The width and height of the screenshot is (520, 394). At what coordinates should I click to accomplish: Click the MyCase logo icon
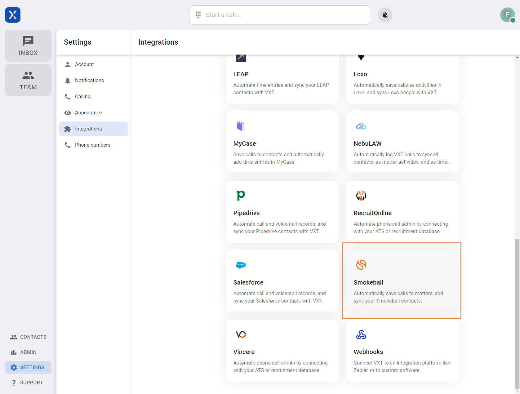pos(241,126)
